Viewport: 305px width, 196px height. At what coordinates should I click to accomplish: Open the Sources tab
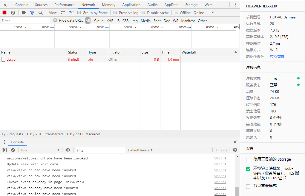(x=41, y=5)
